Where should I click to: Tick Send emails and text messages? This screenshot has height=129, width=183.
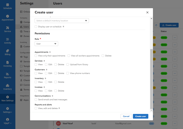pyautogui.click(x=36, y=100)
